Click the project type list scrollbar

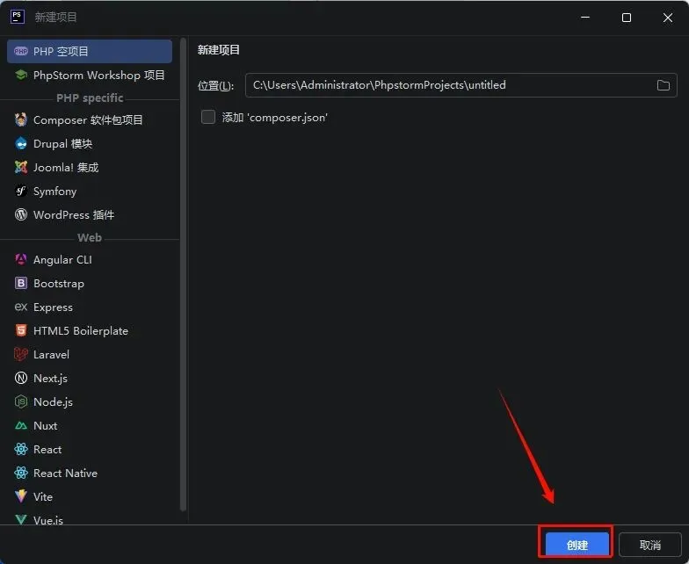point(183,274)
